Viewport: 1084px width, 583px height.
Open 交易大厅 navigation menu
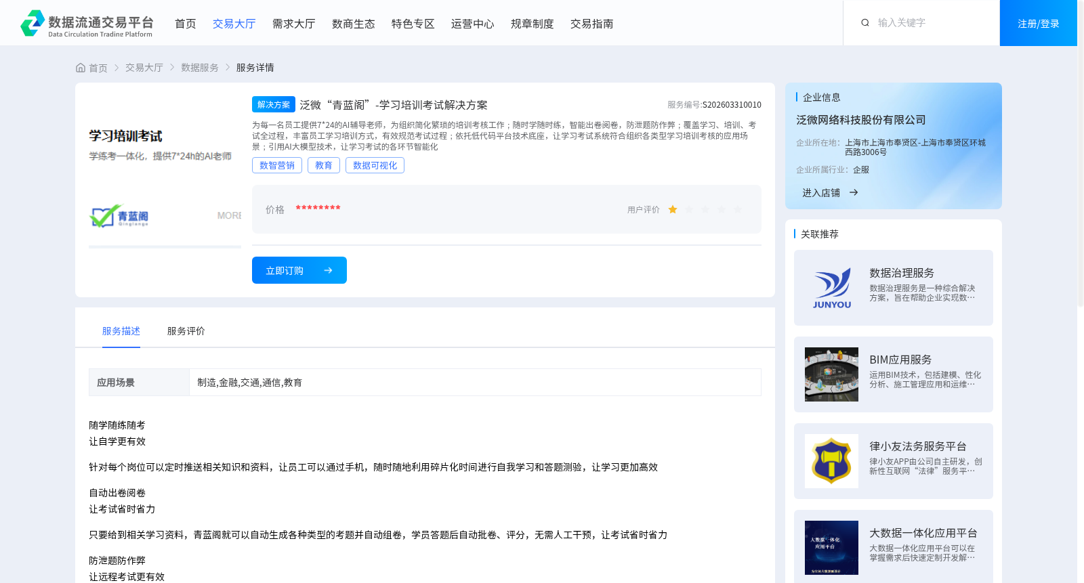pyautogui.click(x=234, y=24)
